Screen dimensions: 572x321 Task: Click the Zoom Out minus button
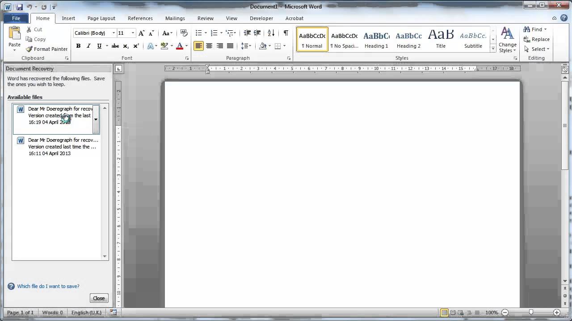pos(505,313)
